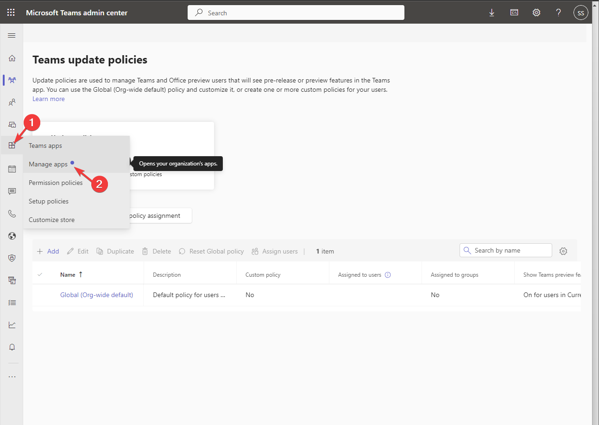Open the Teams devices icon in sidebar
599x425 pixels.
[12, 124]
